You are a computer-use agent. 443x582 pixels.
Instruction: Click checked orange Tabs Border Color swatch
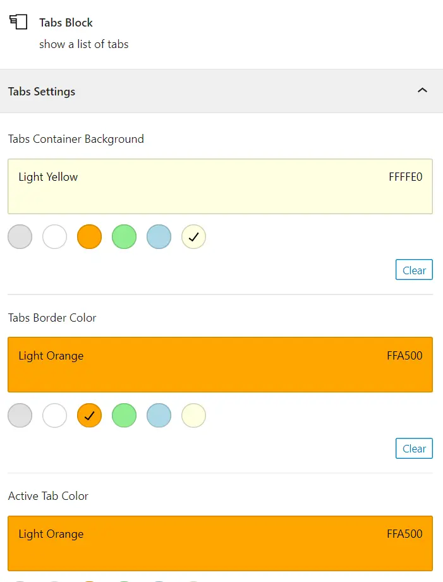point(90,415)
